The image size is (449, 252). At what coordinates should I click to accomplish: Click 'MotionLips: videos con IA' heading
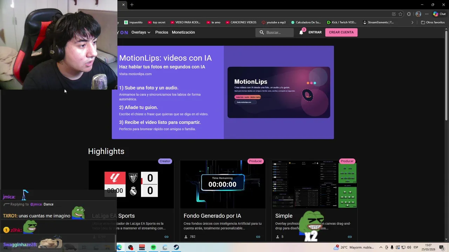165,58
